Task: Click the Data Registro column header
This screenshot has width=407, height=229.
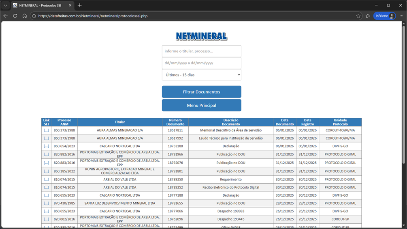Action: (308, 122)
